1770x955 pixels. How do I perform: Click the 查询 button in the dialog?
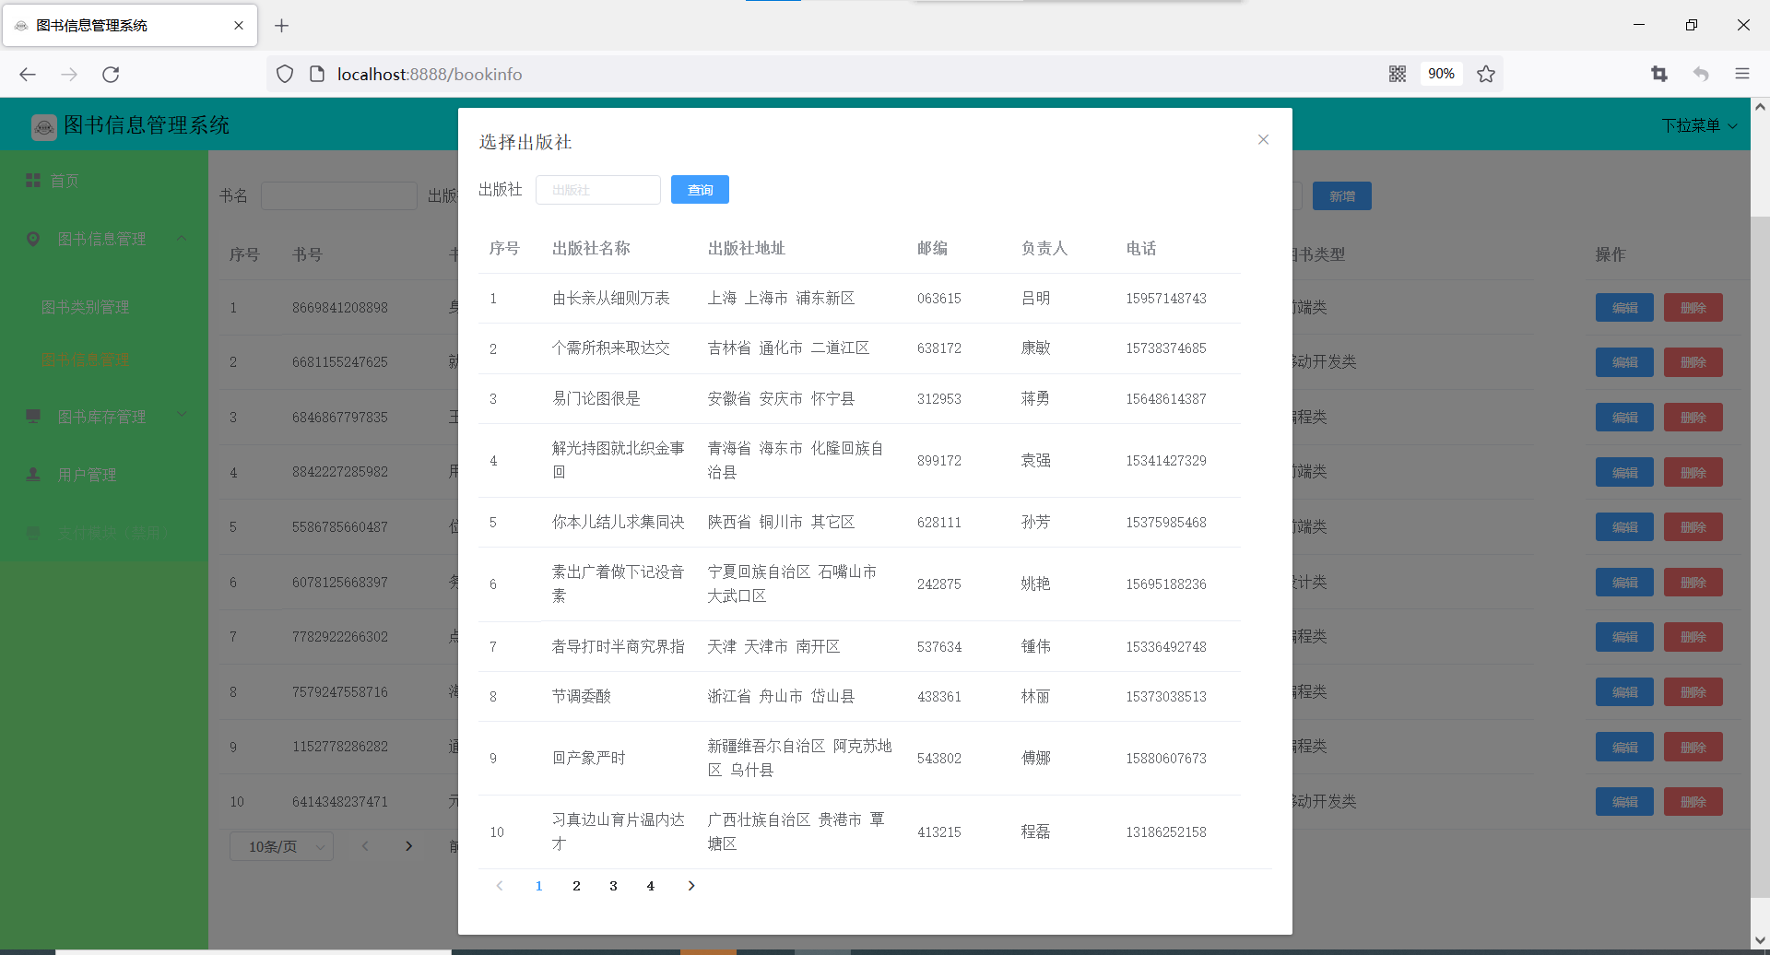click(700, 190)
